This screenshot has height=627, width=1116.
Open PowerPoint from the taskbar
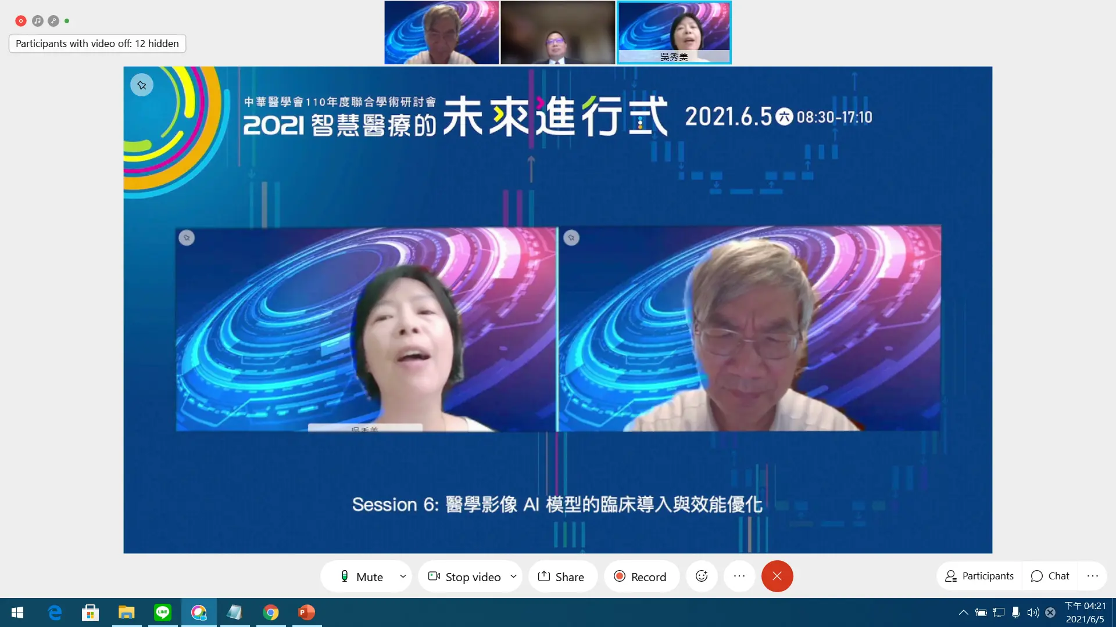point(306,612)
